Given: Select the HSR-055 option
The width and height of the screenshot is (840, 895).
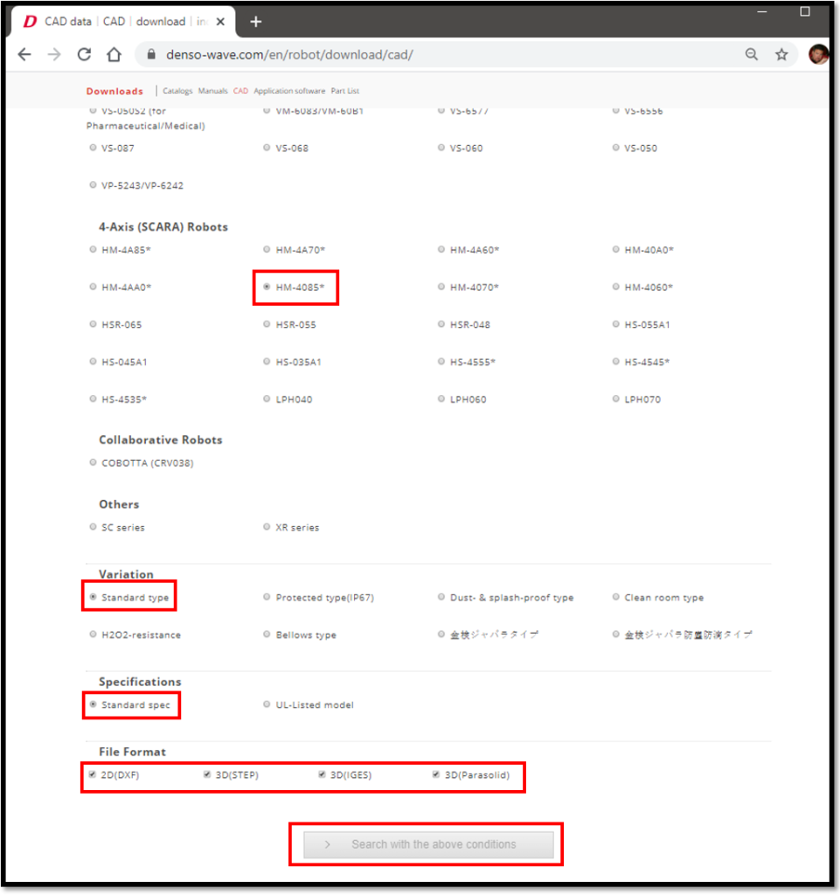Looking at the screenshot, I should 267,324.
